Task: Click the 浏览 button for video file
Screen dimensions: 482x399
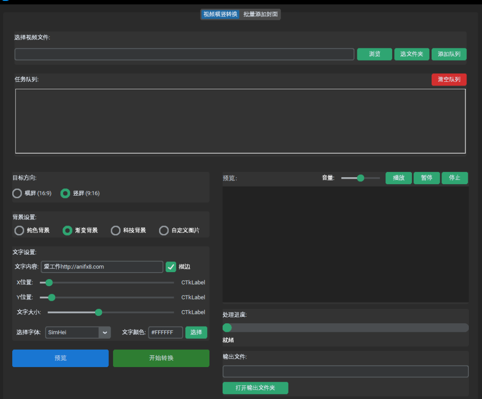Action: point(374,54)
